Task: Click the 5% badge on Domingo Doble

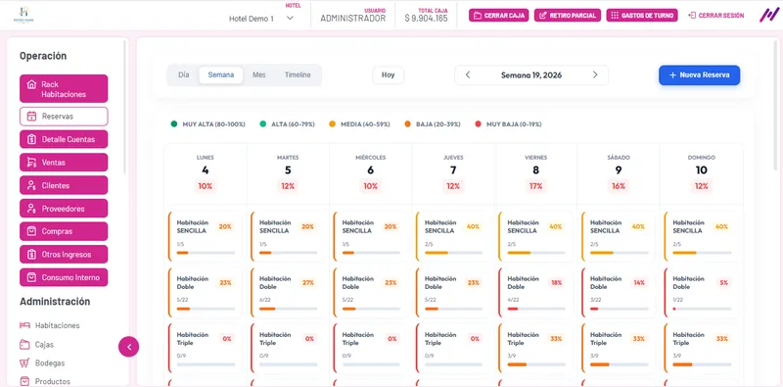Action: tap(723, 283)
